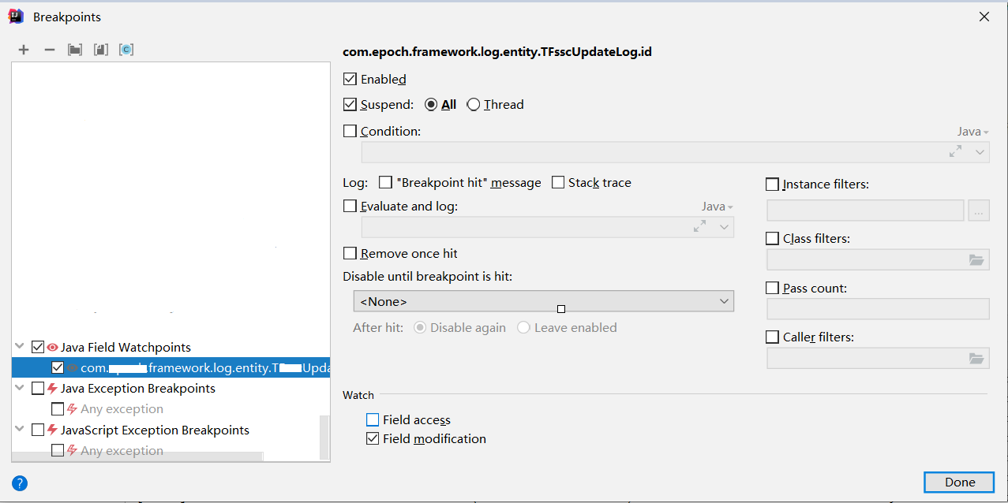Enable Pass count checkbox
Screen dimensions: 1008x503
click(x=772, y=288)
